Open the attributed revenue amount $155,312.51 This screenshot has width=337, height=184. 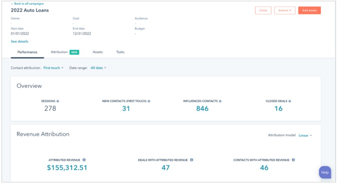[x=67, y=168]
